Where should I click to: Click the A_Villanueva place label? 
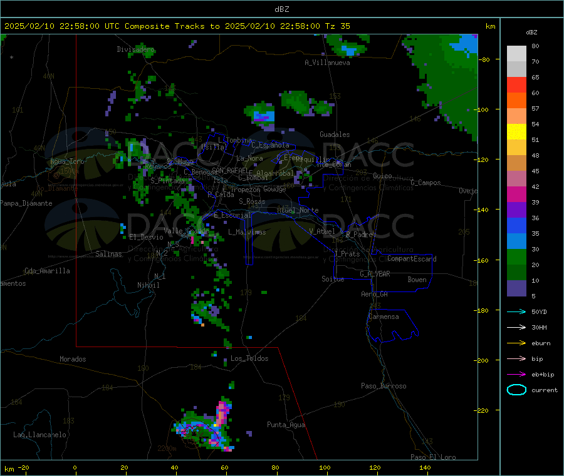[327, 63]
